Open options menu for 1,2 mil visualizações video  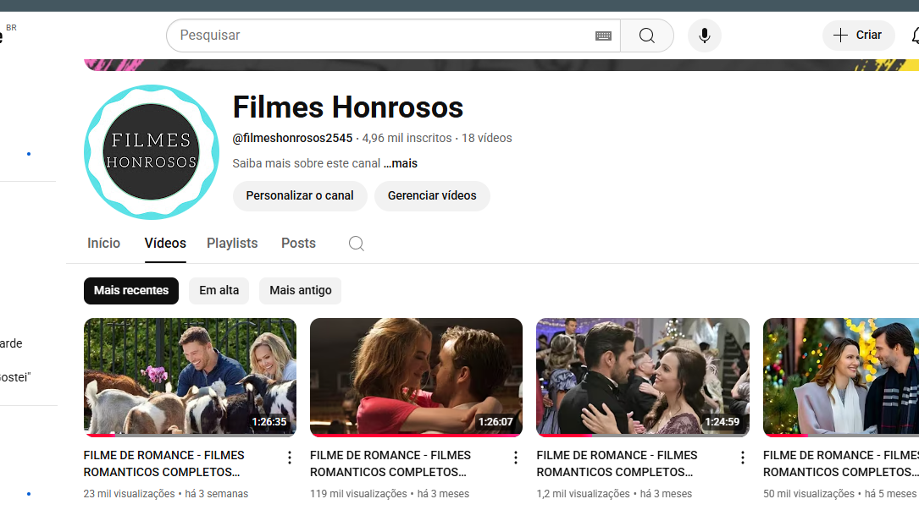click(743, 458)
